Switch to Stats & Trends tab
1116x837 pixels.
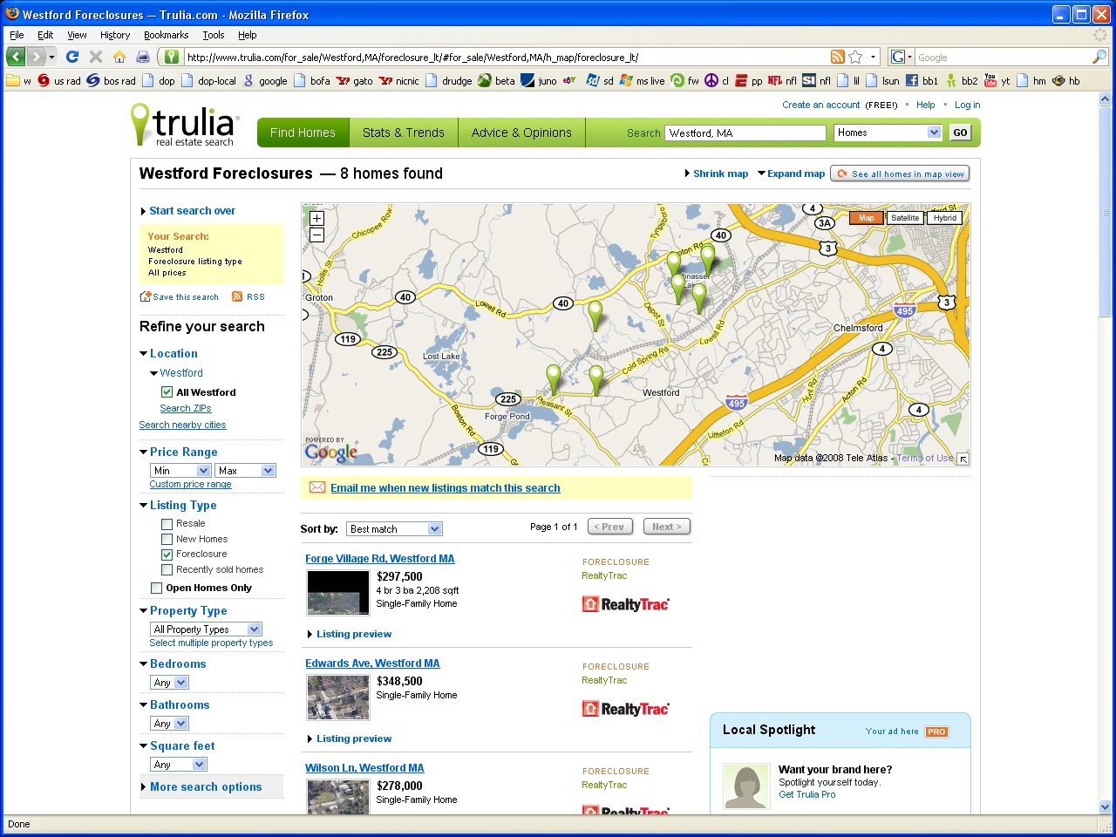pos(403,133)
